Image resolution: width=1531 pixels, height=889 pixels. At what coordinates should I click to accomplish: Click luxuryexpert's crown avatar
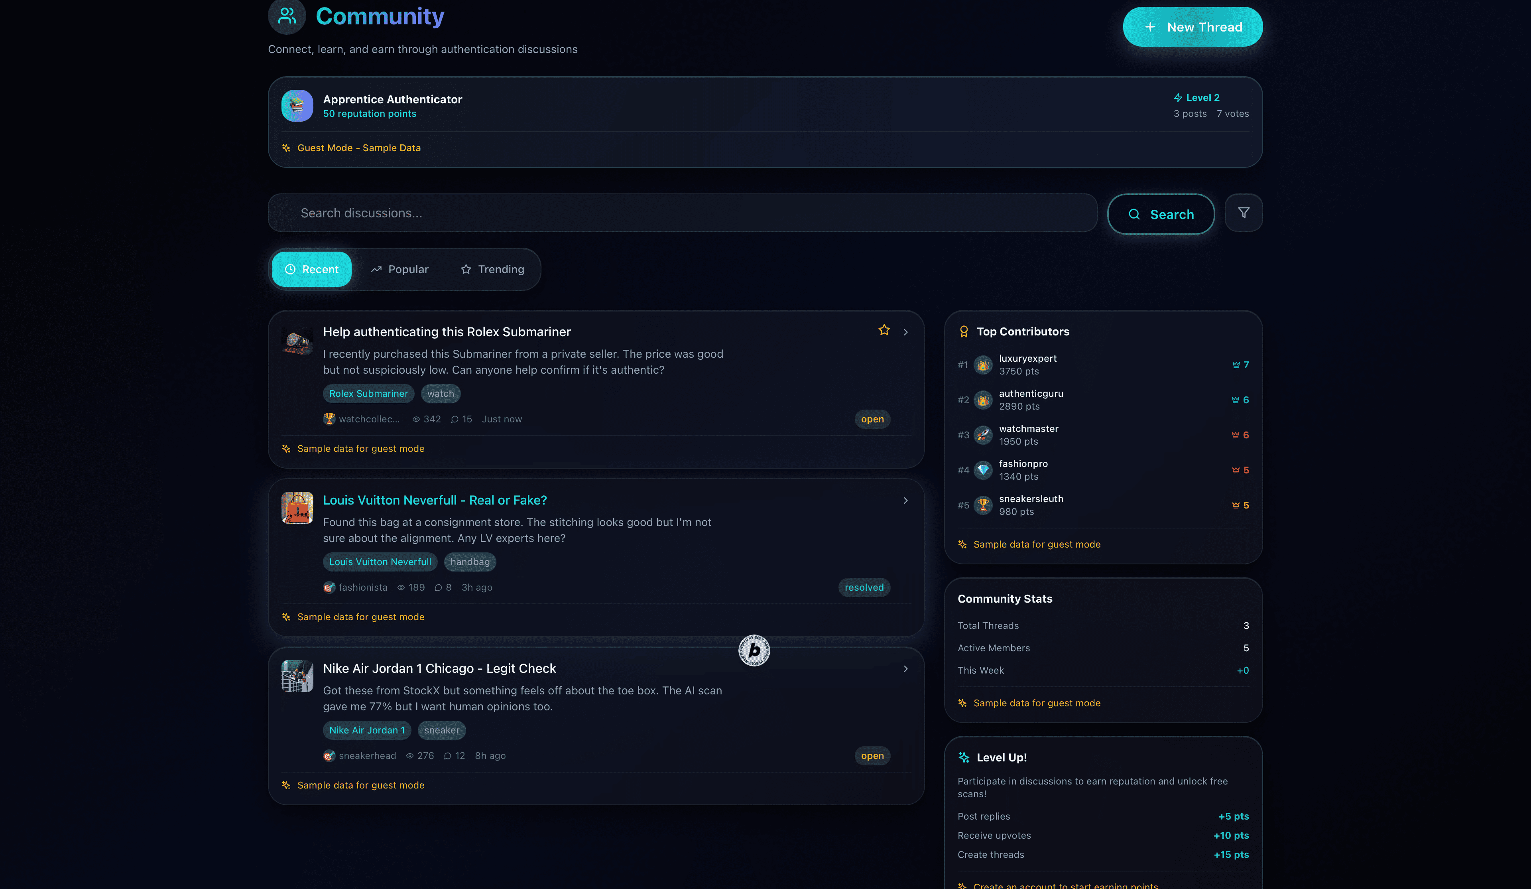[x=982, y=365]
